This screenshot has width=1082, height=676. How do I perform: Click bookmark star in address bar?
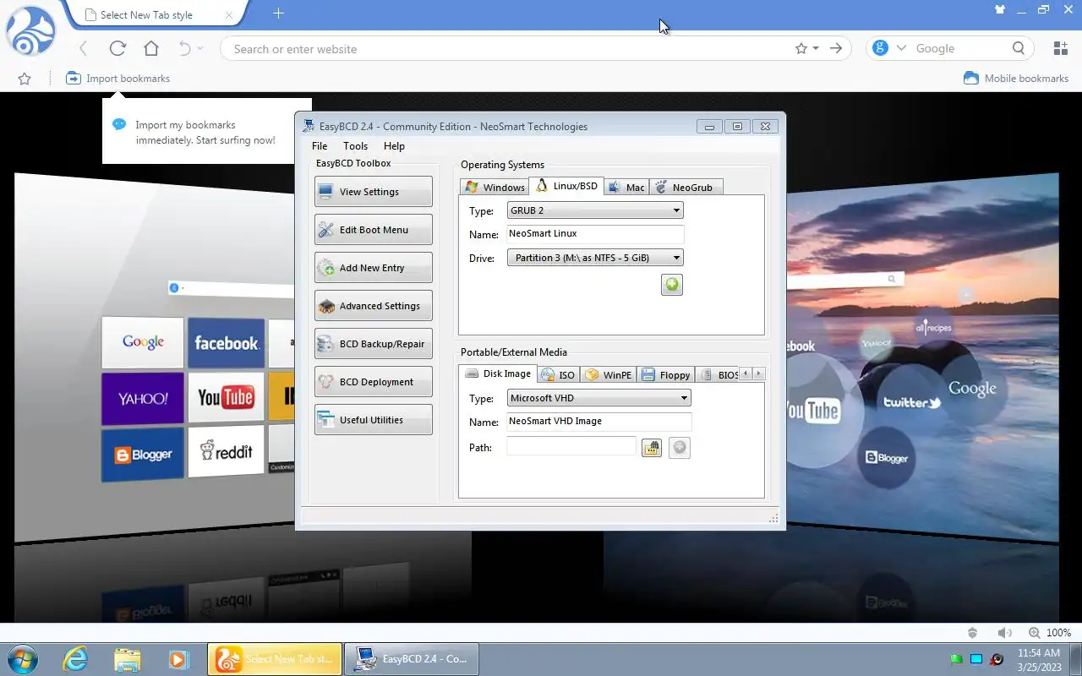point(801,49)
